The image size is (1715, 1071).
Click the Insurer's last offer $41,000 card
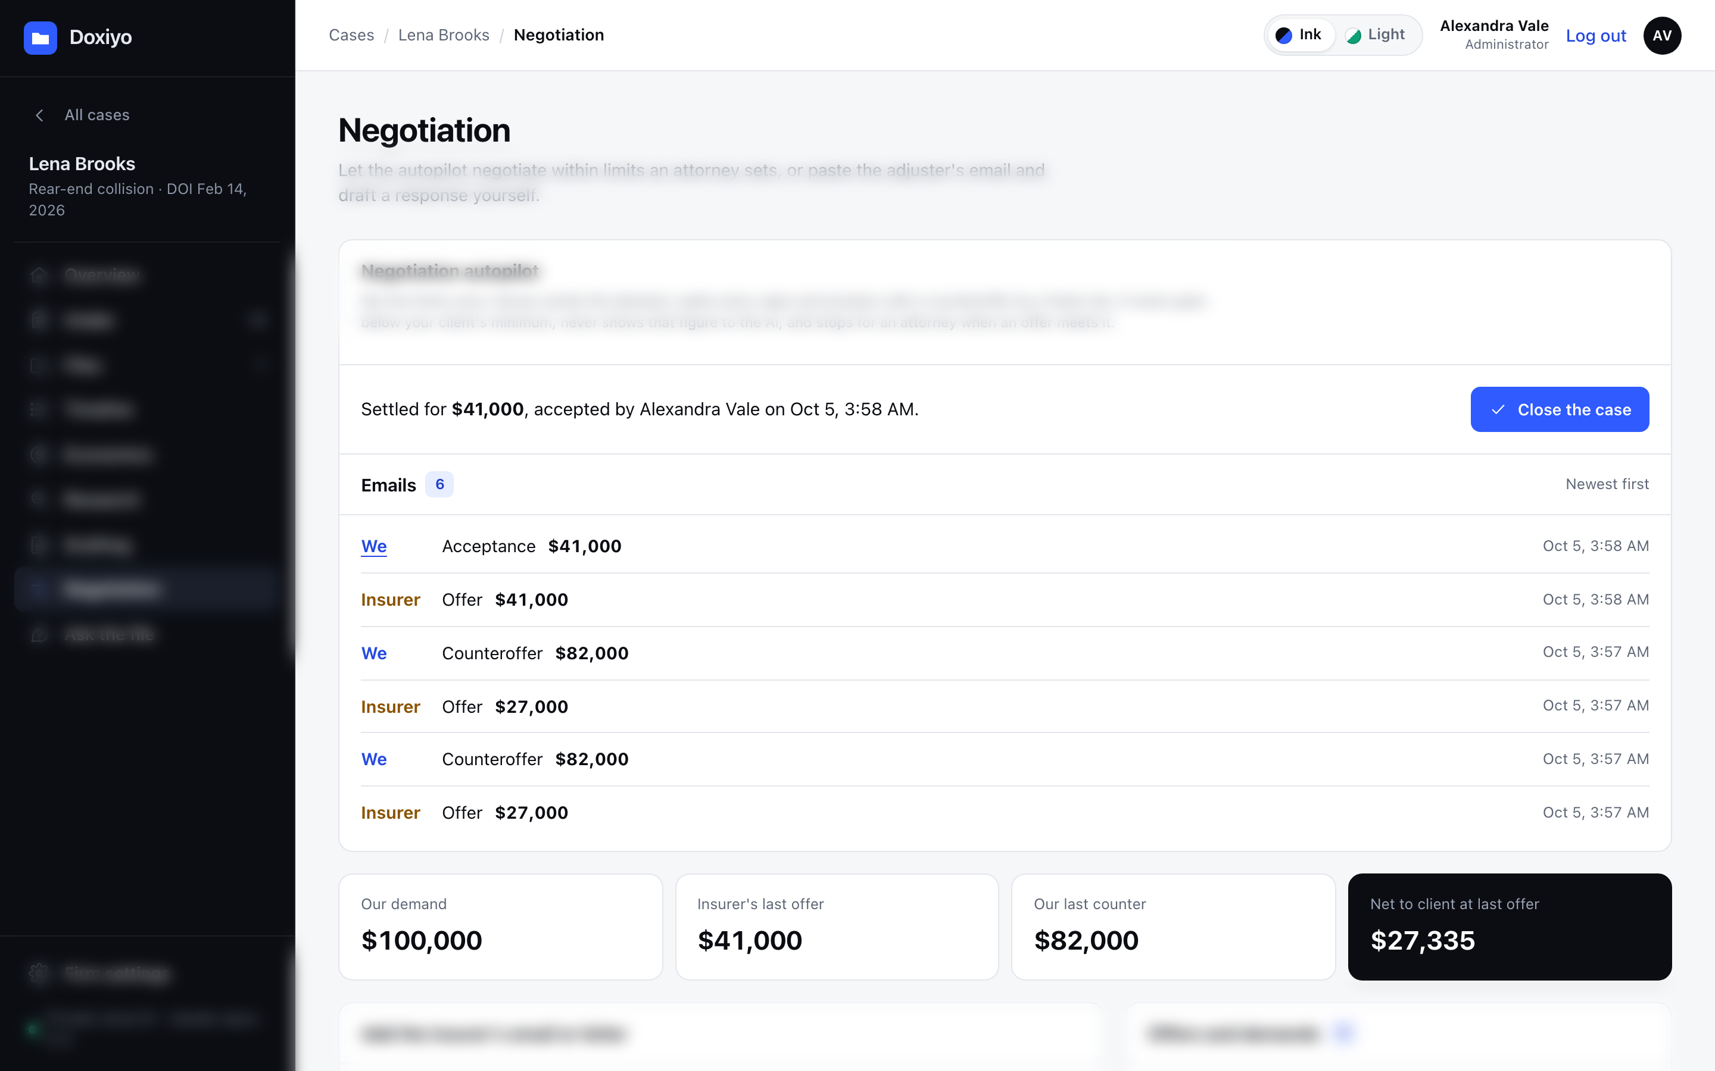(837, 926)
